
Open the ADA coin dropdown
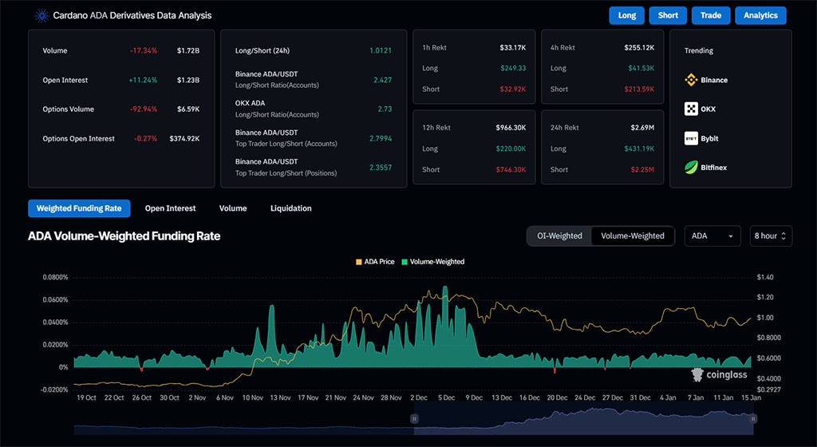(x=712, y=235)
